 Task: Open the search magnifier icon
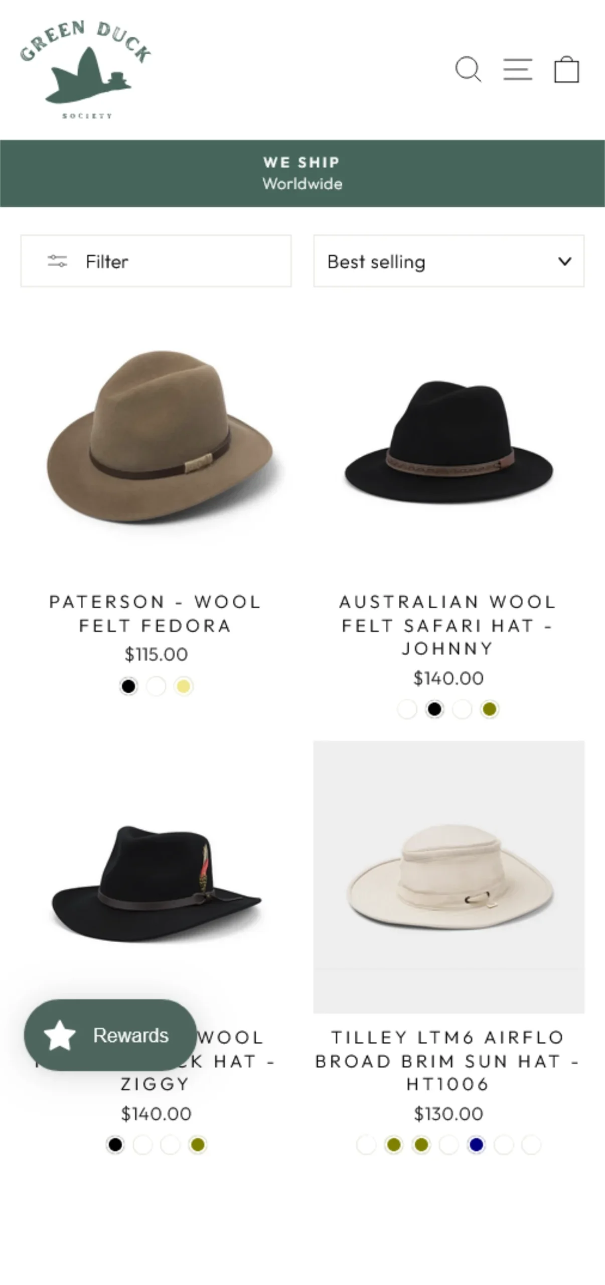[468, 69]
